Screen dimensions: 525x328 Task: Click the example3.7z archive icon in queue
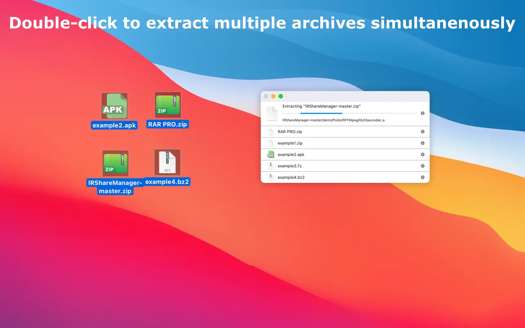tap(270, 166)
